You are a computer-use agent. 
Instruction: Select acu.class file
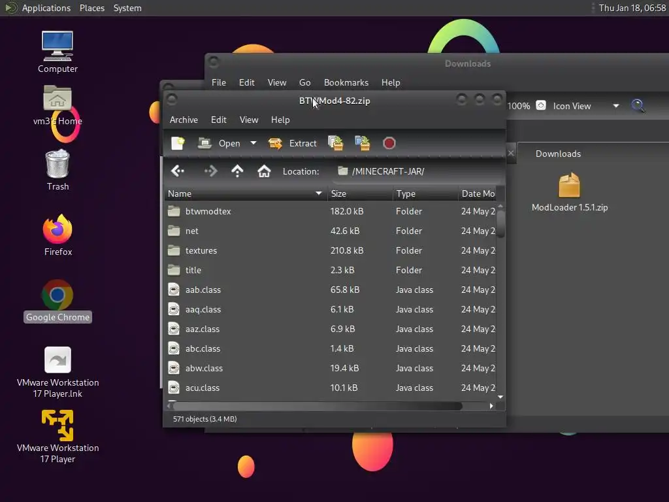[x=330, y=388]
